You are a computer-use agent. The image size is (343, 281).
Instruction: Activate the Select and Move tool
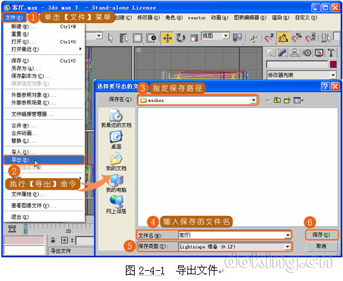coord(167,38)
